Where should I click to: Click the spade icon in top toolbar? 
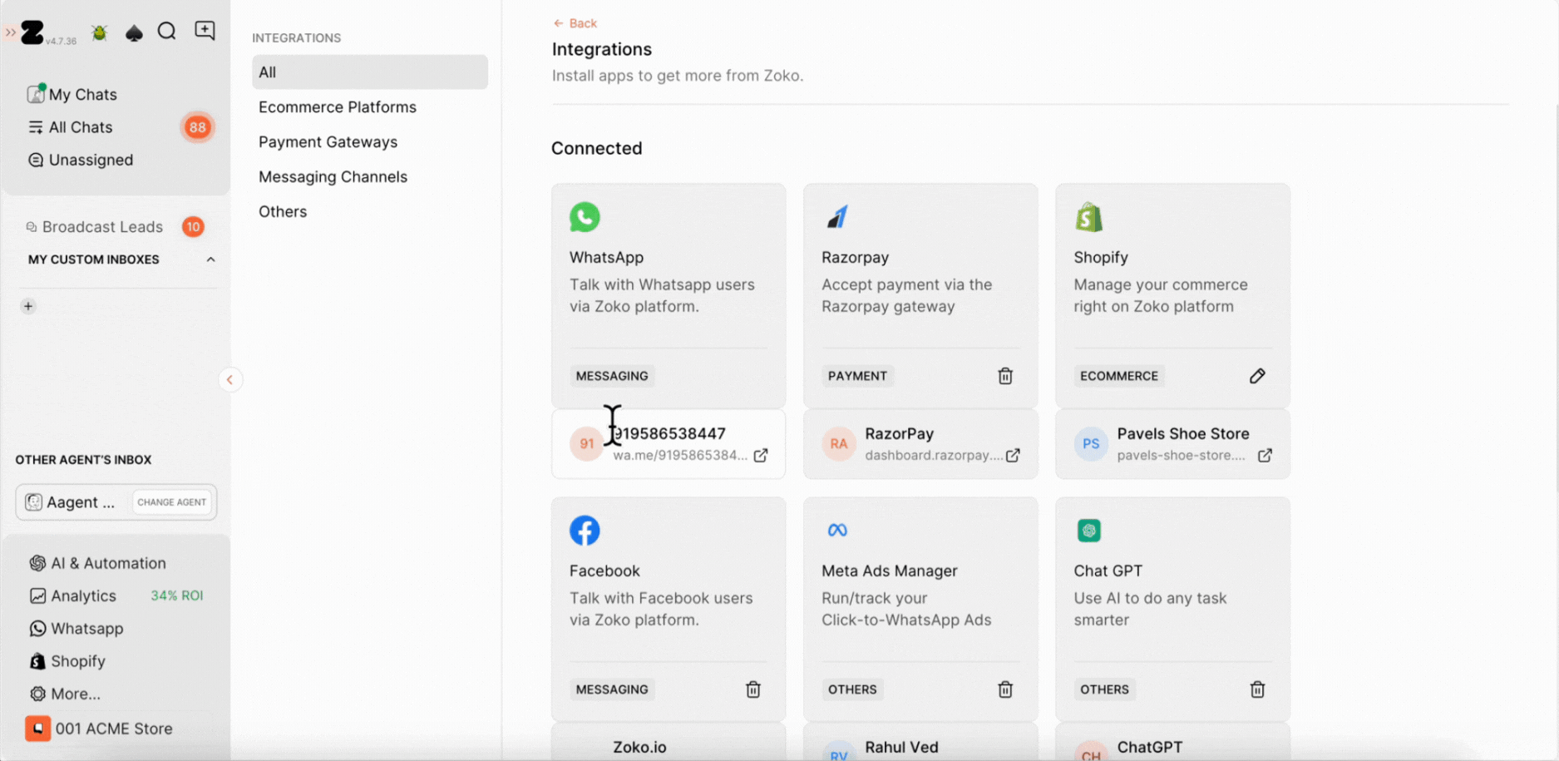pyautogui.click(x=134, y=32)
